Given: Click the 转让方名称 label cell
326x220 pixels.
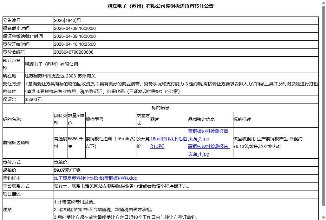Looking at the screenshot, I should [14, 64].
